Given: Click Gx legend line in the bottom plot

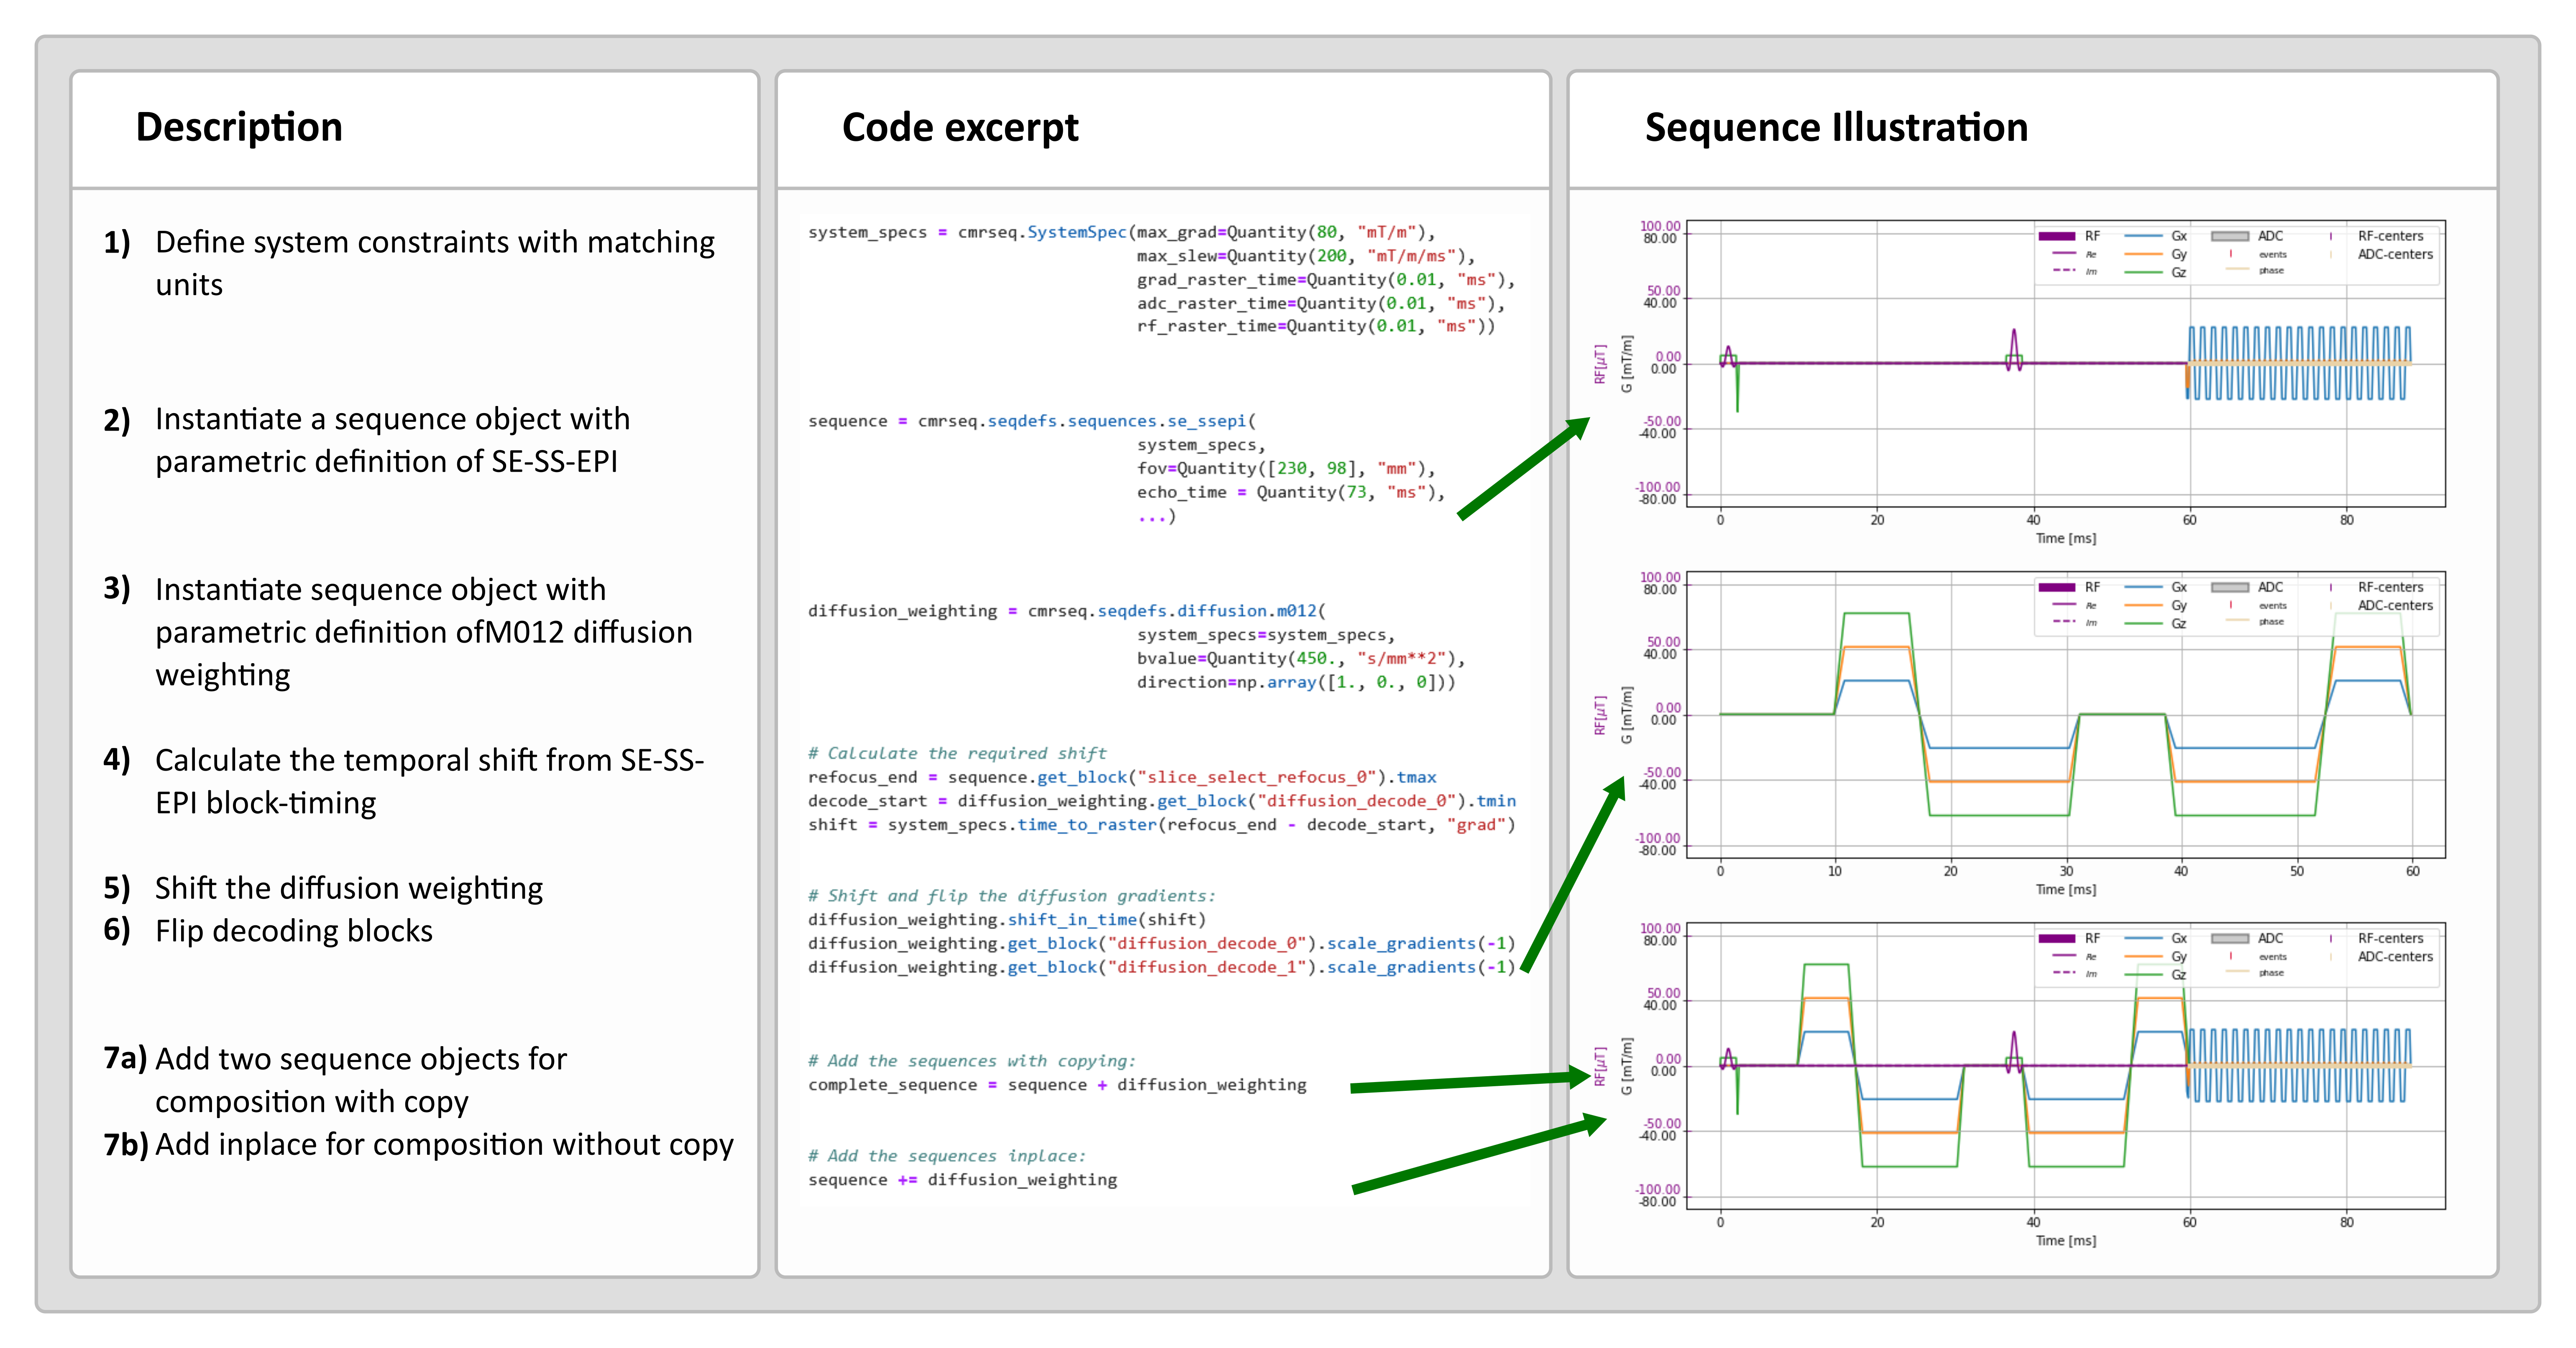Looking at the screenshot, I should 2143,938.
